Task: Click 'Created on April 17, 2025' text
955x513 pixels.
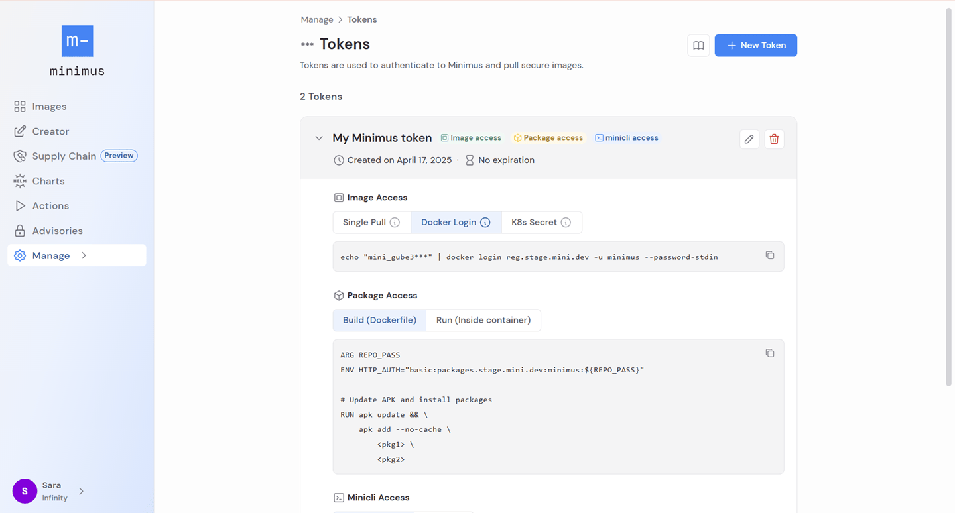Action: click(399, 160)
